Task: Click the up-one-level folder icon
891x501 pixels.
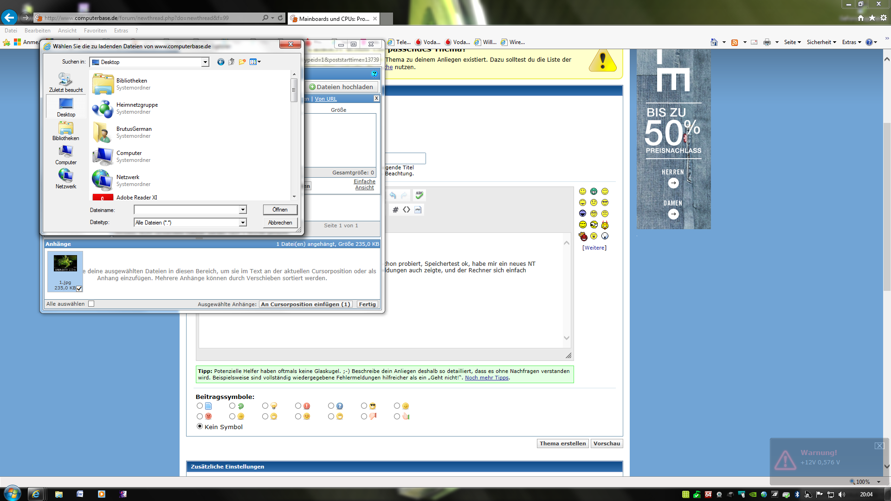Action: (x=232, y=62)
